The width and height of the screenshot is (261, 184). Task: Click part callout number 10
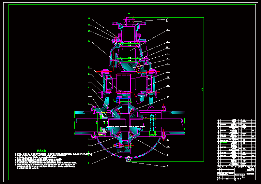[x=89, y=74]
